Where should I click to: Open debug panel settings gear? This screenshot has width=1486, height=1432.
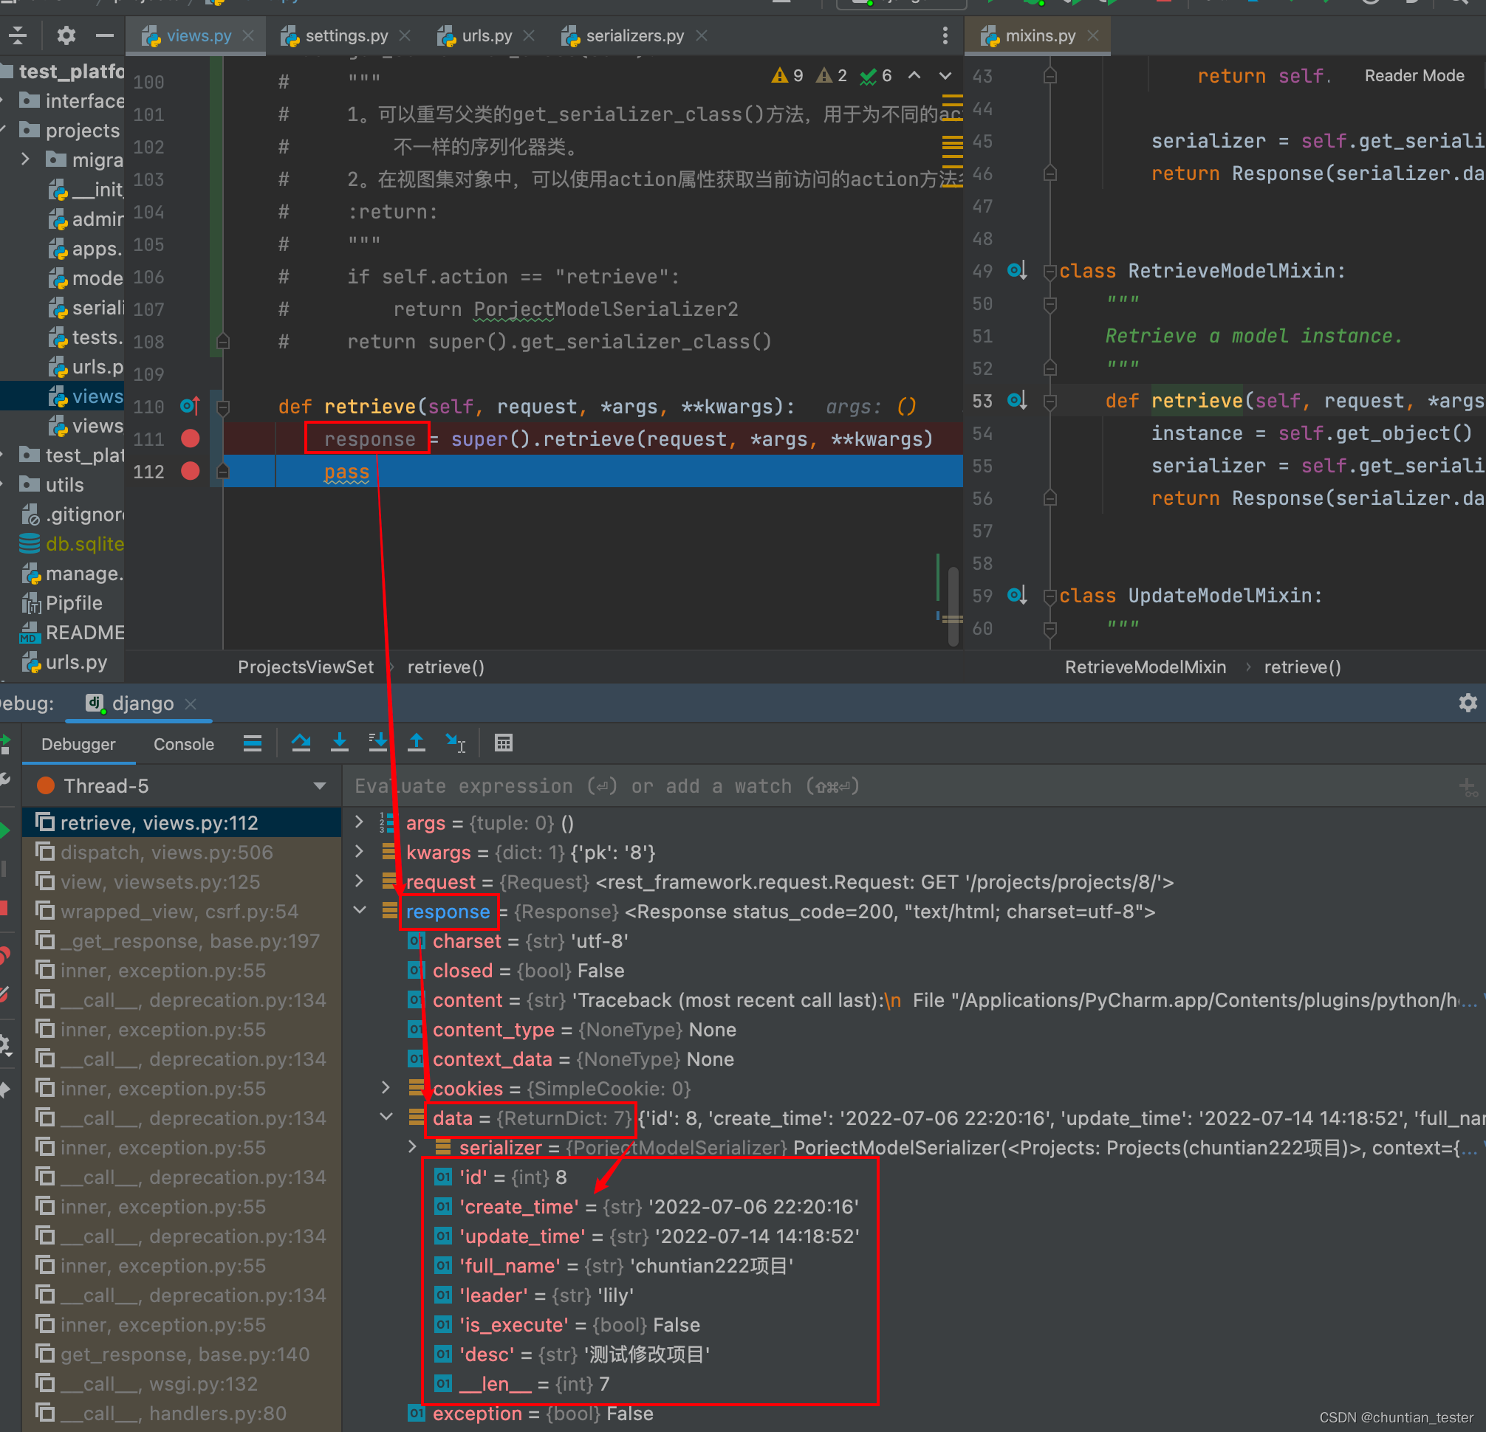[x=1468, y=703]
